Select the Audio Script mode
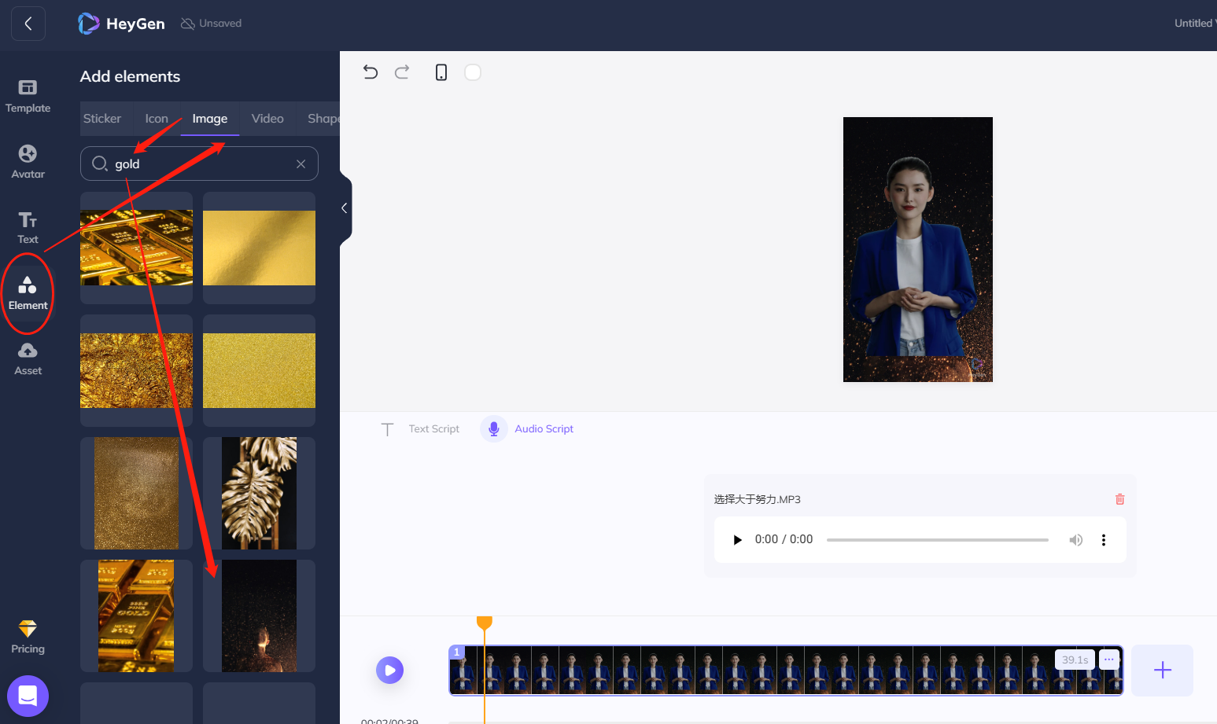This screenshot has width=1217, height=724. pos(528,429)
